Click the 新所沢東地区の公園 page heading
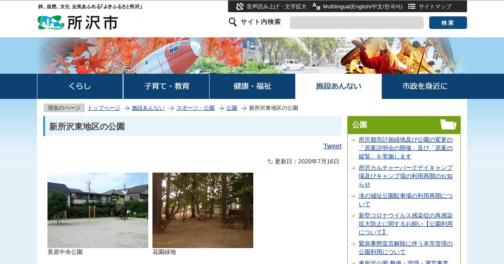 click(87, 127)
